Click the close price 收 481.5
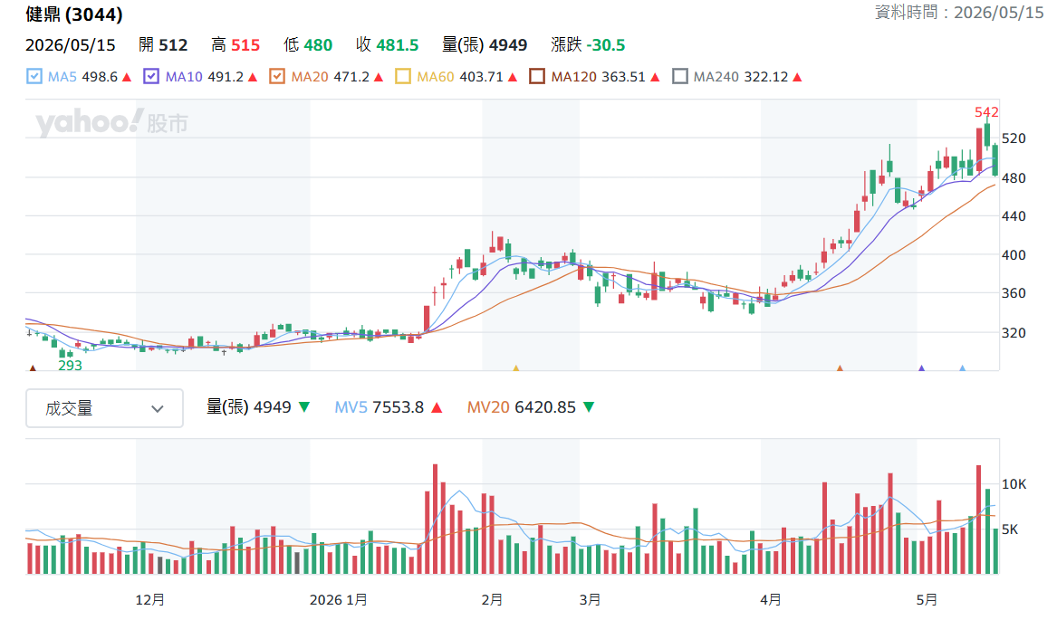Image resolution: width=1057 pixels, height=620 pixels. (388, 45)
